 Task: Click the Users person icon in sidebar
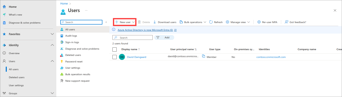click(x=4, y=61)
